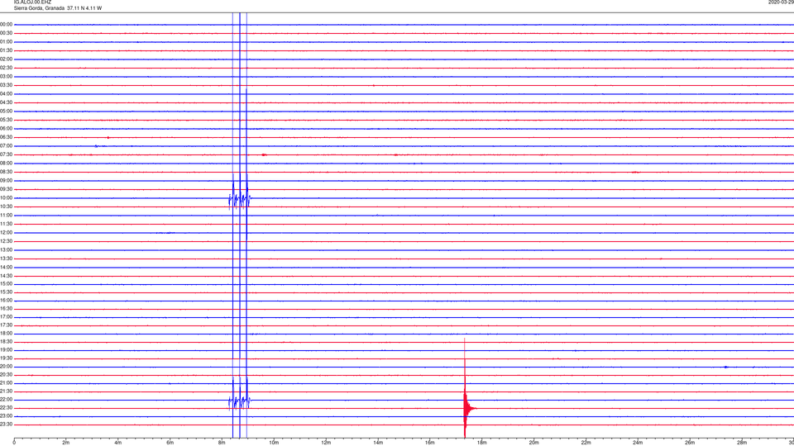Click the 12m tick label on time axis
Viewport: 794px width, 446px height.
(x=326, y=443)
